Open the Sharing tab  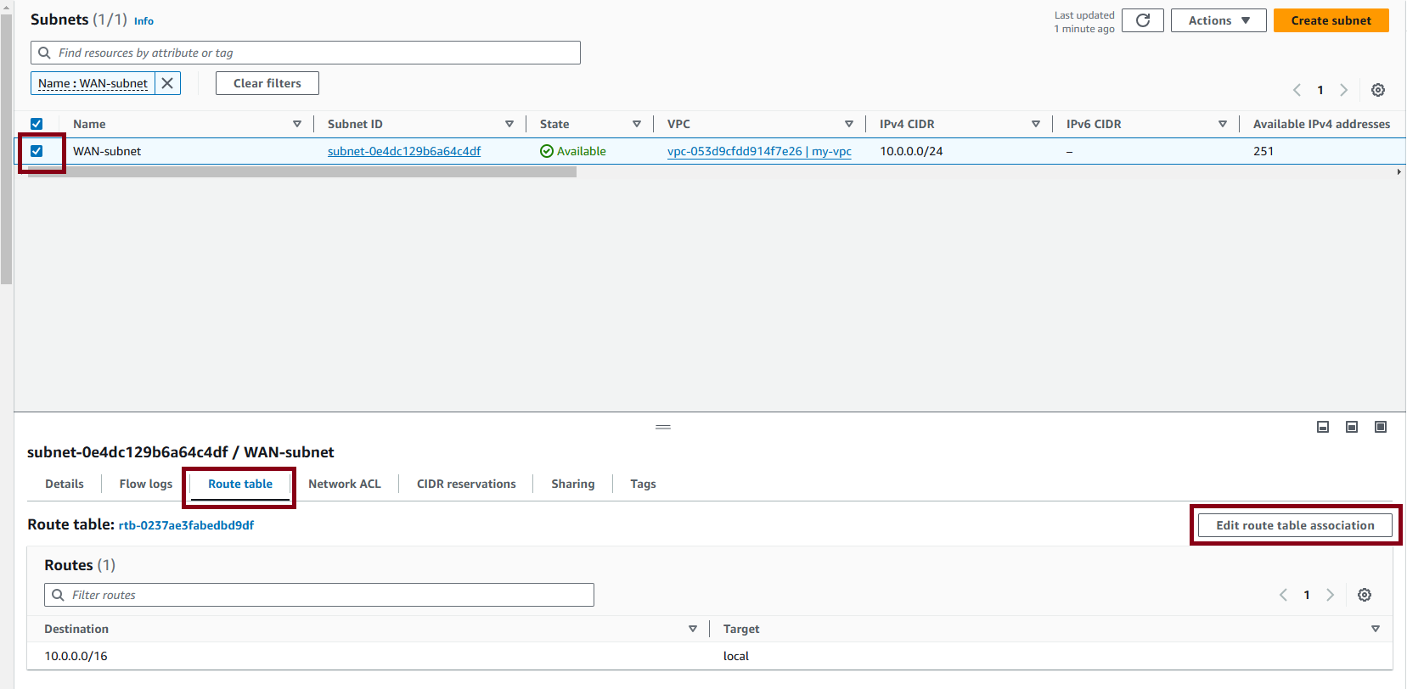pos(573,484)
